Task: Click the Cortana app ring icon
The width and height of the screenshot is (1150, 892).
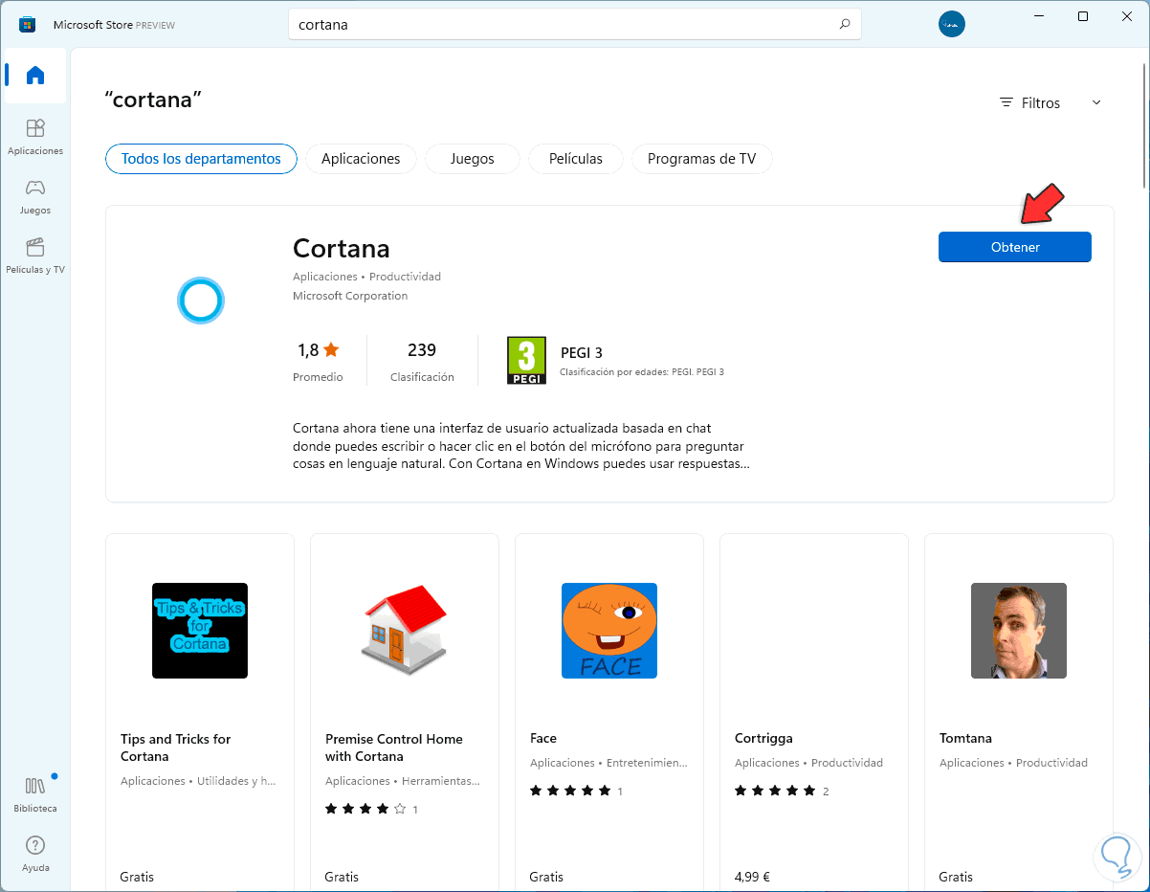Action: coord(201,301)
